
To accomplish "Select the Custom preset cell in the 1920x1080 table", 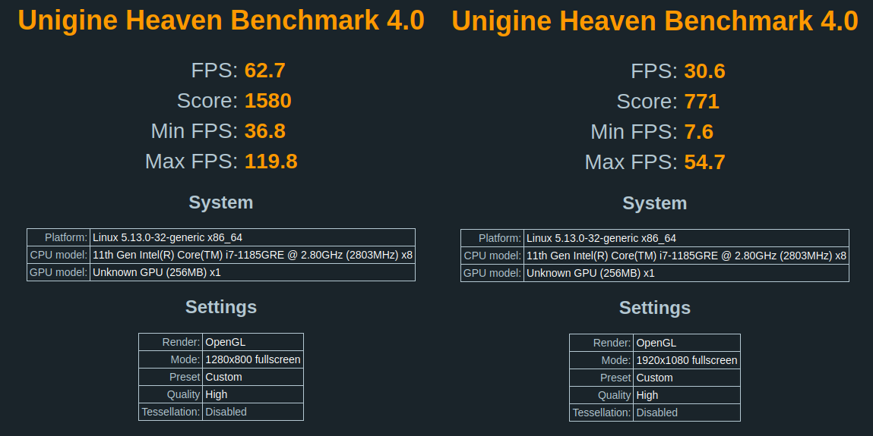I will (687, 377).
